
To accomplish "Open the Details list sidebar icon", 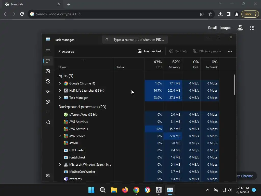I will (48, 112).
